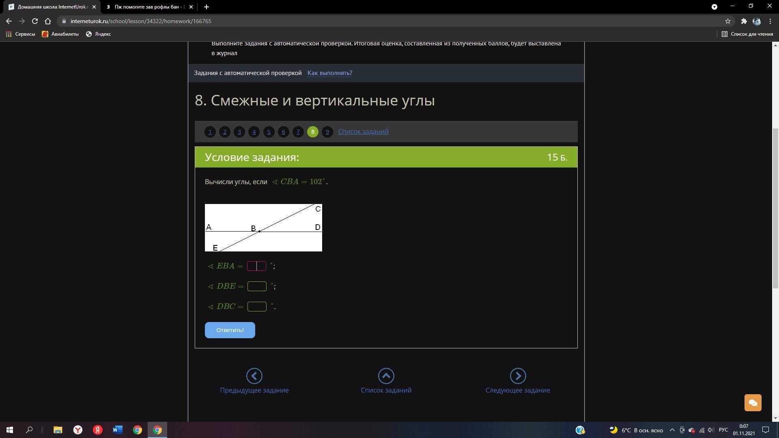This screenshot has width=779, height=438.
Task: Click the next task arrow icon
Action: (518, 376)
